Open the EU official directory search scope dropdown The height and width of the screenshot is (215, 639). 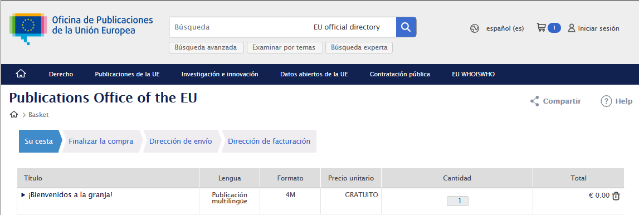[x=347, y=27]
